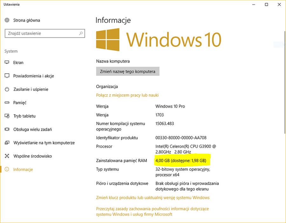Click the Numer kompilacji systemu operacyjnego label

coord(120,126)
